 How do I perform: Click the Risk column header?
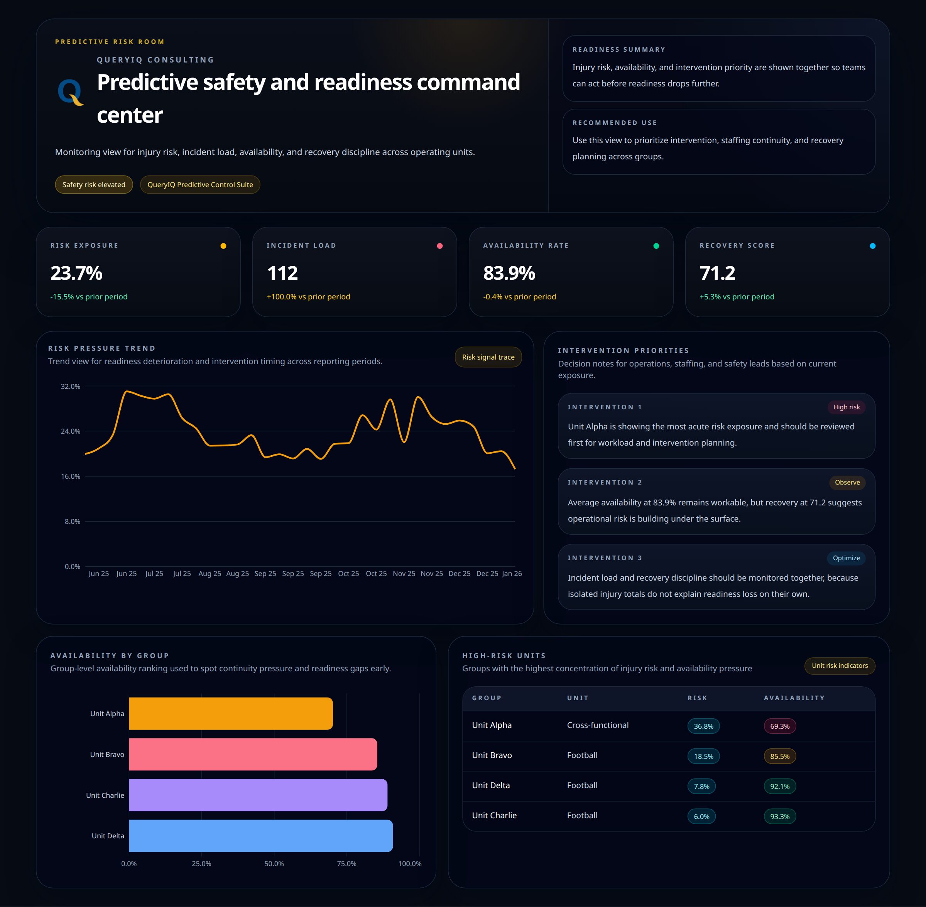(697, 698)
